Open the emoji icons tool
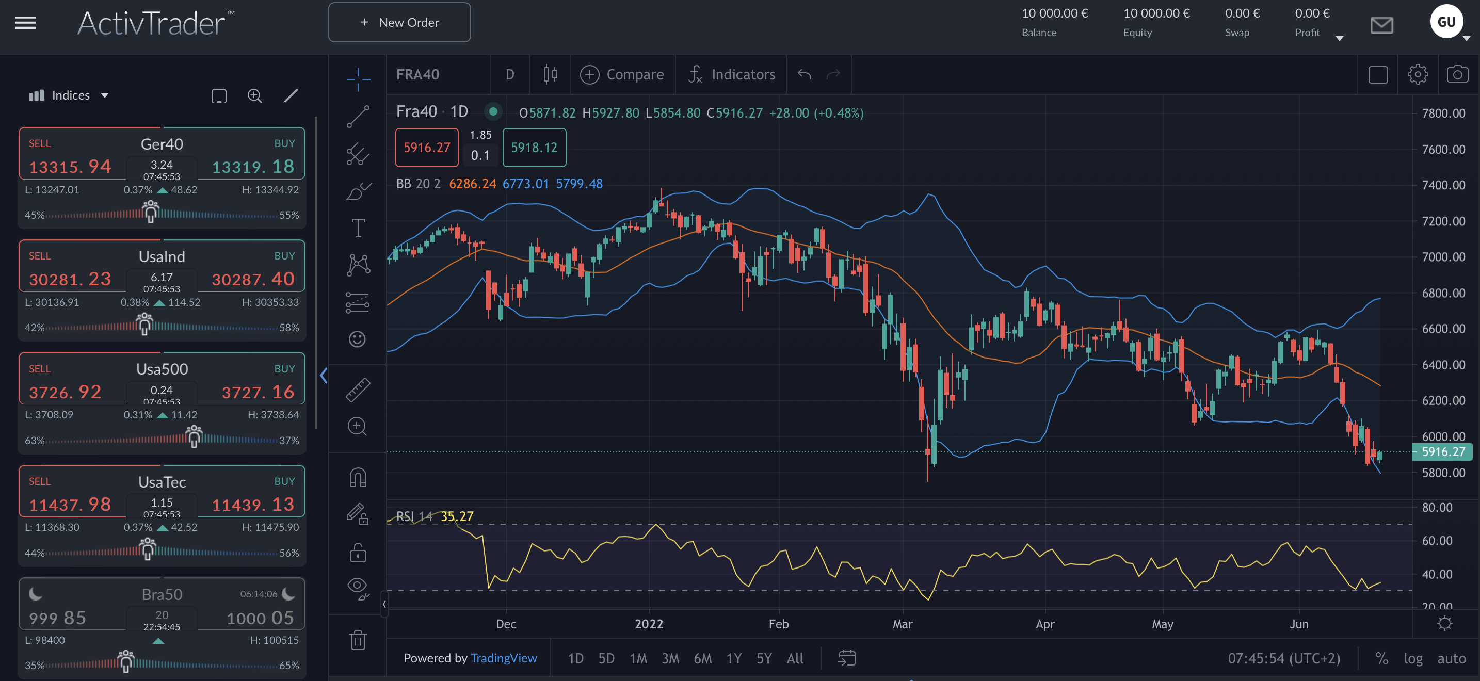The image size is (1480, 681). pyautogui.click(x=358, y=339)
